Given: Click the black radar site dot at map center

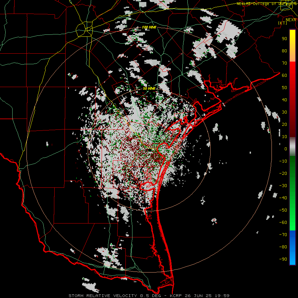Looking at the screenshot, I should tap(150, 150).
